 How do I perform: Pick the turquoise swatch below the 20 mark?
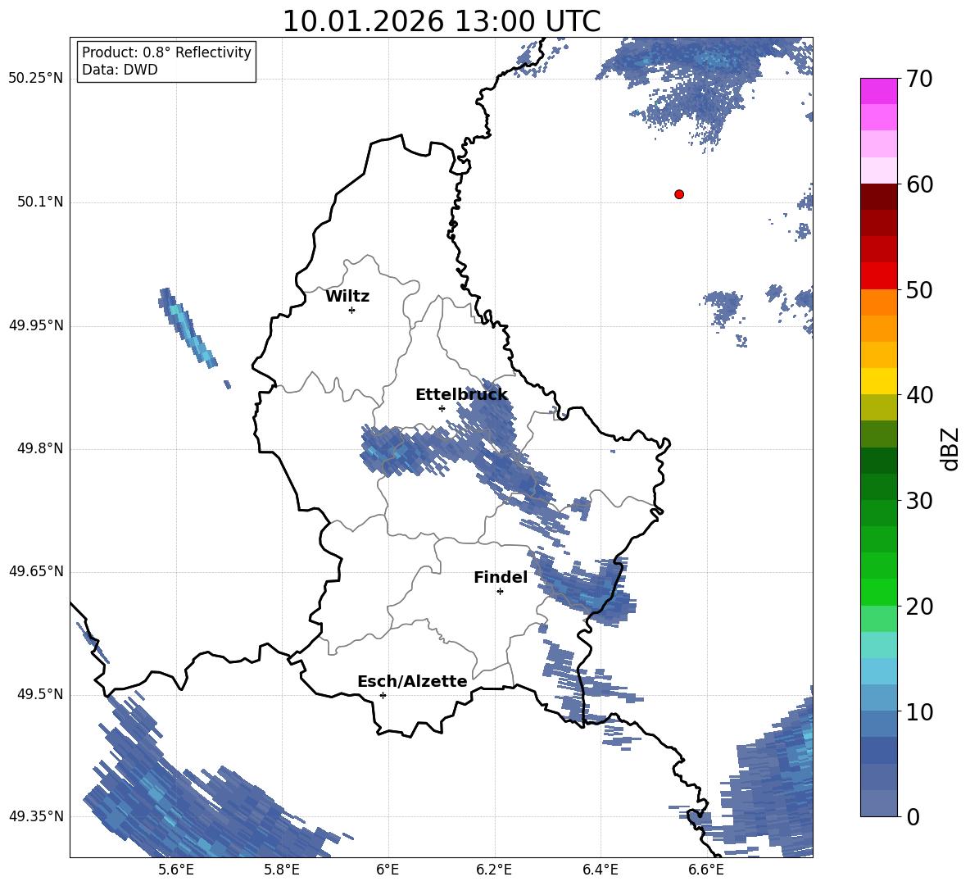pos(878,645)
